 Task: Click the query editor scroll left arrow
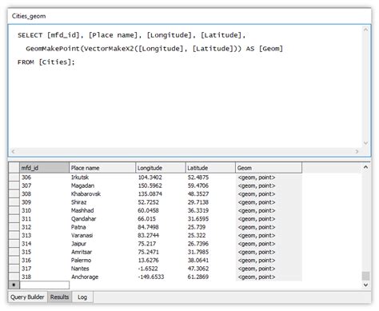pos(13,151)
